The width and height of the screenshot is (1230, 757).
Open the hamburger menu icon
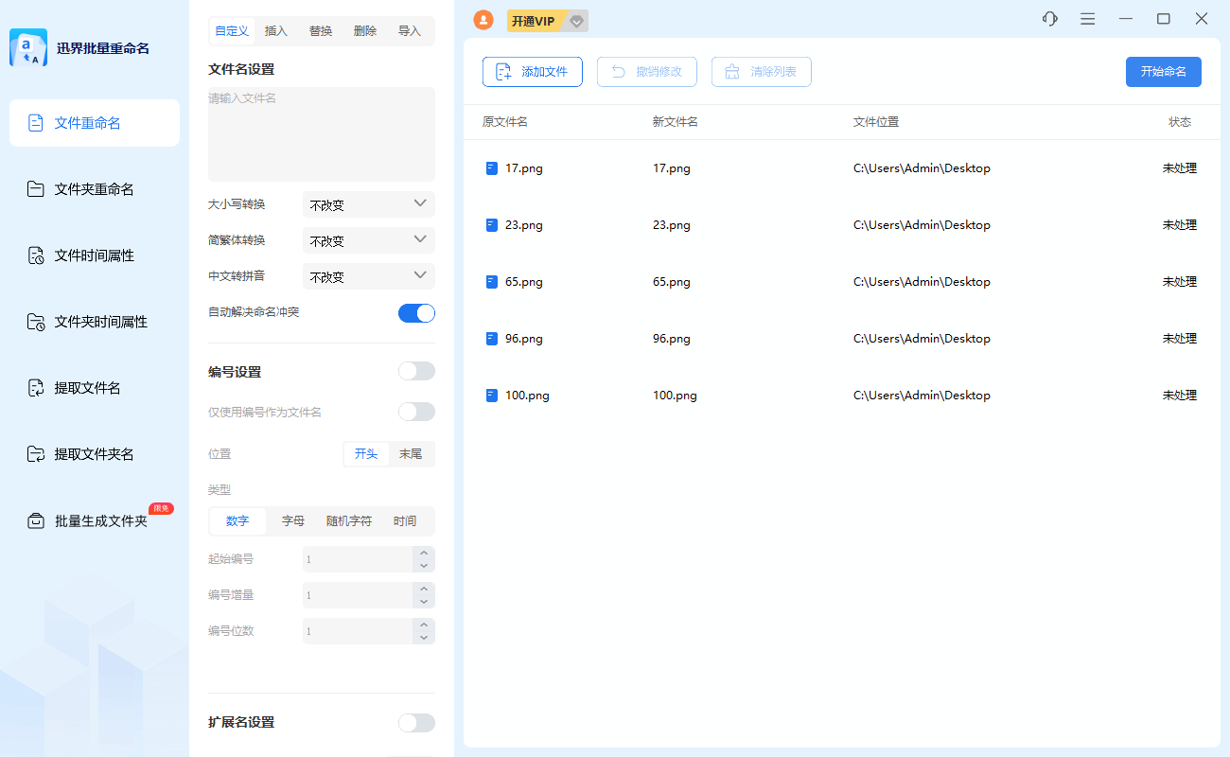click(x=1088, y=19)
